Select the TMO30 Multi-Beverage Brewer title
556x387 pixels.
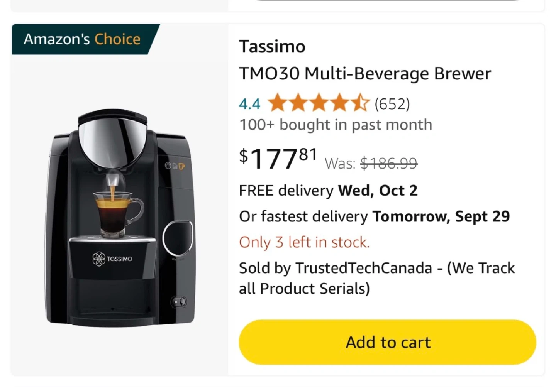pos(365,74)
